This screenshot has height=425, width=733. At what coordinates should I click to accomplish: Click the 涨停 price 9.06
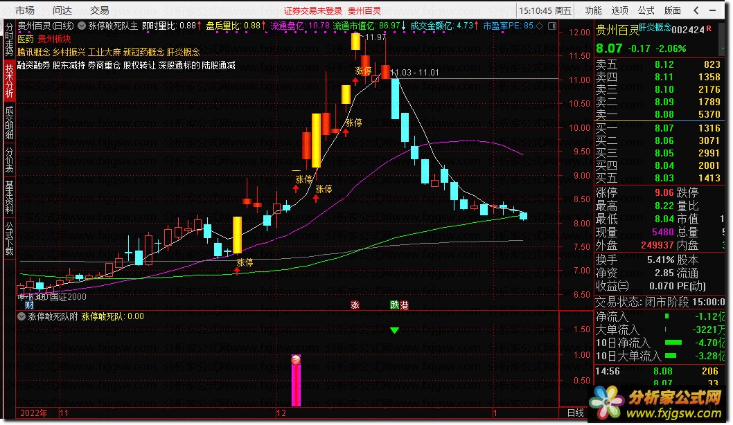(x=664, y=192)
